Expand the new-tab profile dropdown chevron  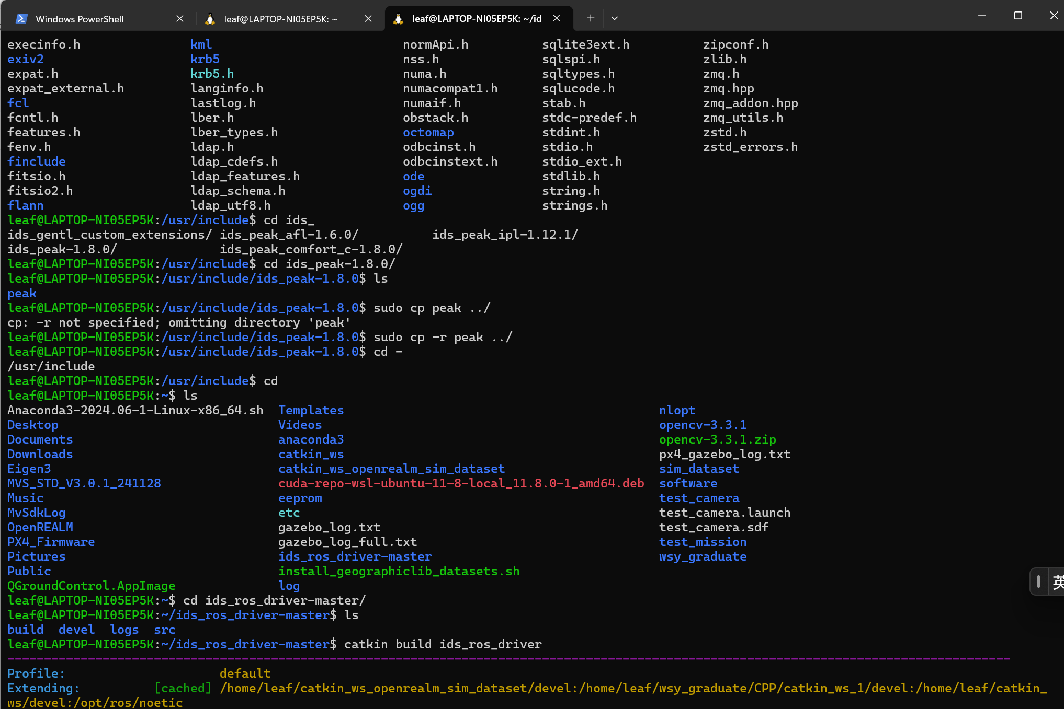[615, 18]
